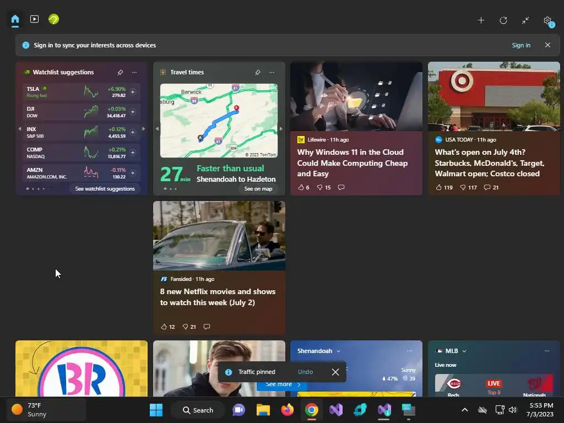Open widgets settings gear

tap(548, 21)
